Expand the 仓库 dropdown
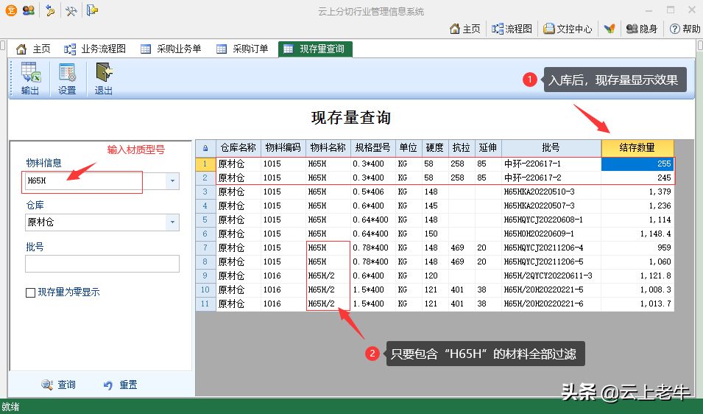Screen dimensions: 703x414 click(172, 222)
